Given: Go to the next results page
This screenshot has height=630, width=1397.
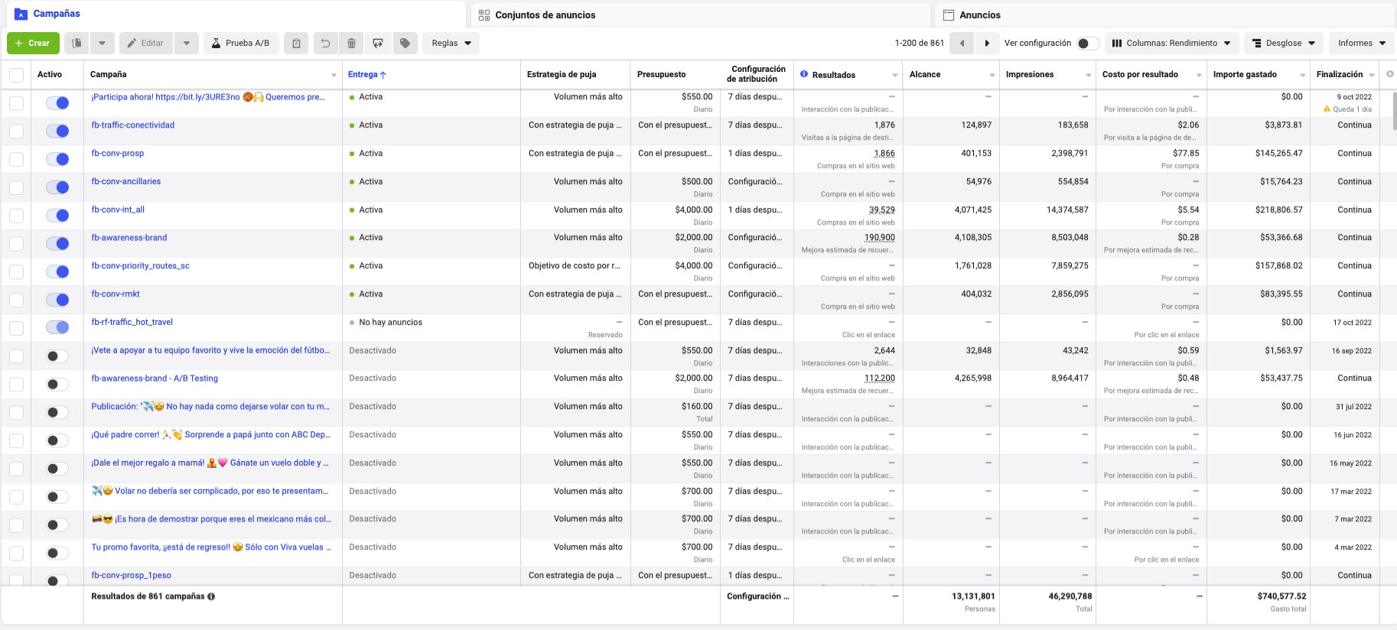Looking at the screenshot, I should point(987,44).
